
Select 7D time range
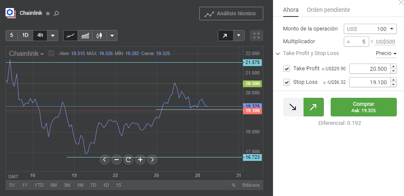93,185
